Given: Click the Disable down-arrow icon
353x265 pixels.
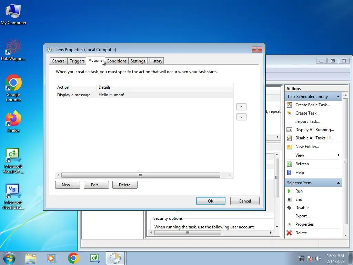Looking at the screenshot, I should (289, 208).
